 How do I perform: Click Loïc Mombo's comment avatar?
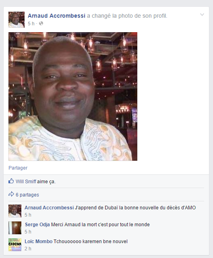point(15,245)
